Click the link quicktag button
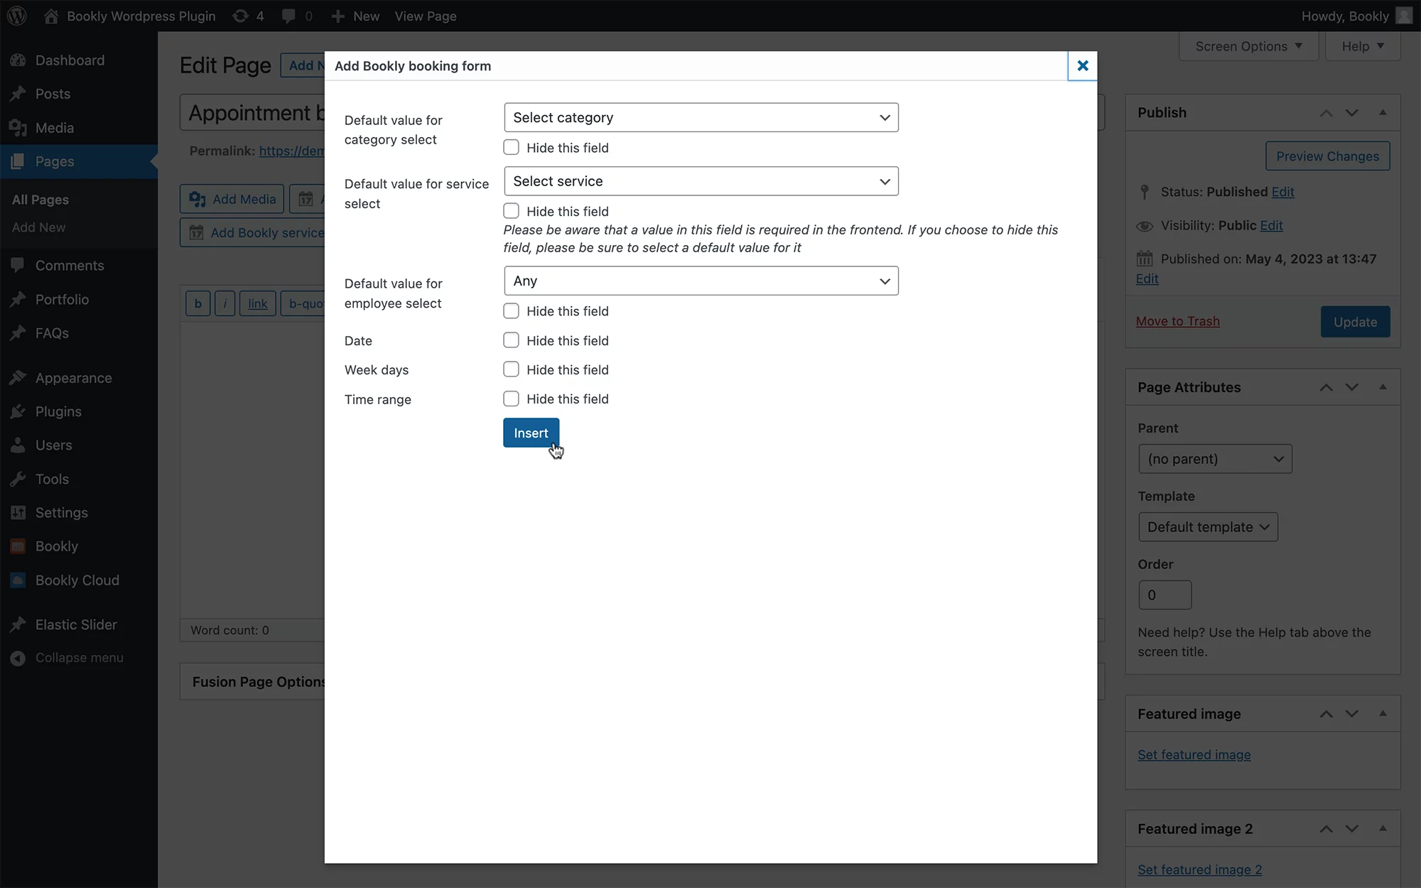The height and width of the screenshot is (888, 1421). 257,303
